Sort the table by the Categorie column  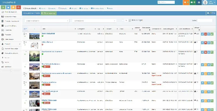pyautogui.click(x=86, y=29)
